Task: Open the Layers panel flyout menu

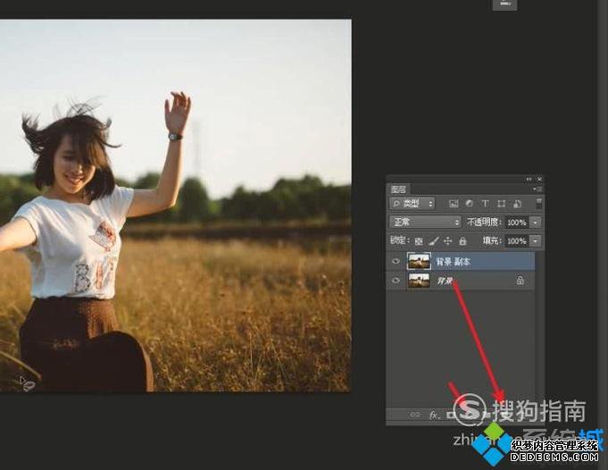Action: [x=537, y=189]
